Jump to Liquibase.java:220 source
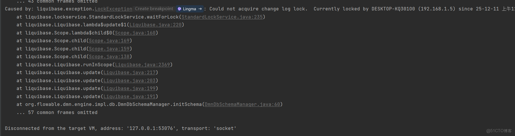Image resolution: width=515 pixels, height=136 pixels. coord(155,25)
